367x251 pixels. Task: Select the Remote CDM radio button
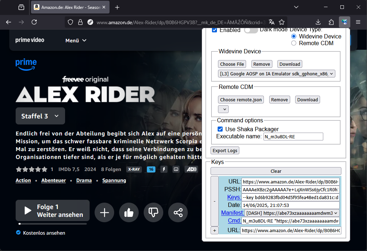tap(293, 43)
